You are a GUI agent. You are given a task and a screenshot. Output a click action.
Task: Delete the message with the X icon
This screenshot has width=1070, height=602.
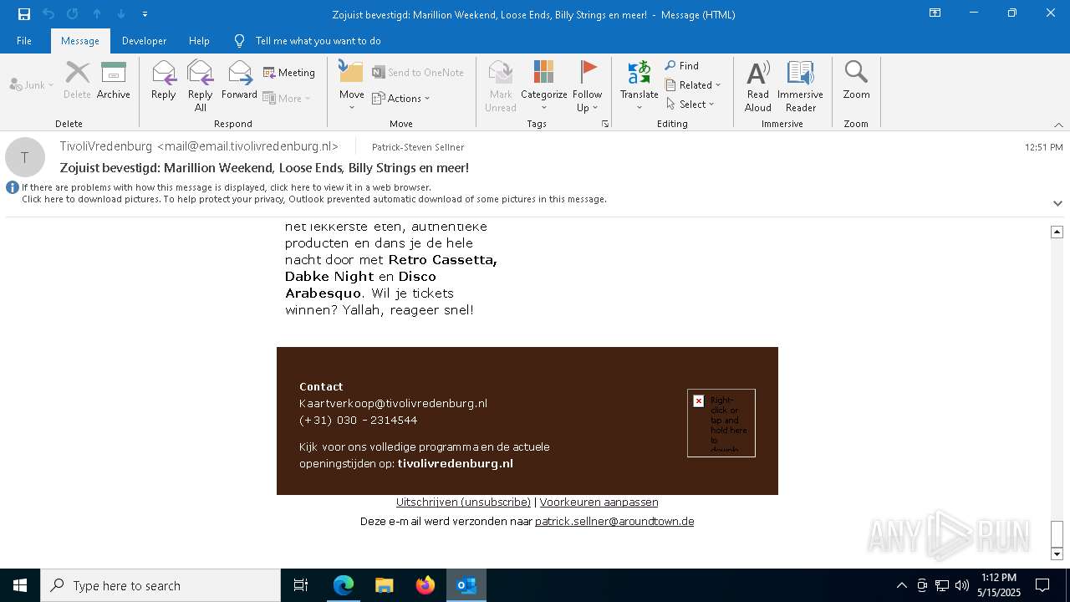pos(77,80)
